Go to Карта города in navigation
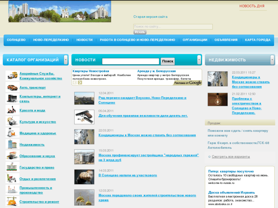The width and height of the screenshot is (278, 208). (257, 40)
